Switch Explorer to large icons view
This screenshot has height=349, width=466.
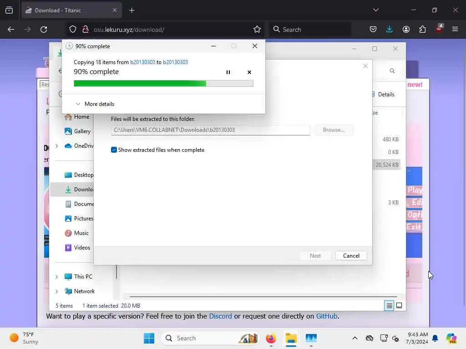[399, 305]
